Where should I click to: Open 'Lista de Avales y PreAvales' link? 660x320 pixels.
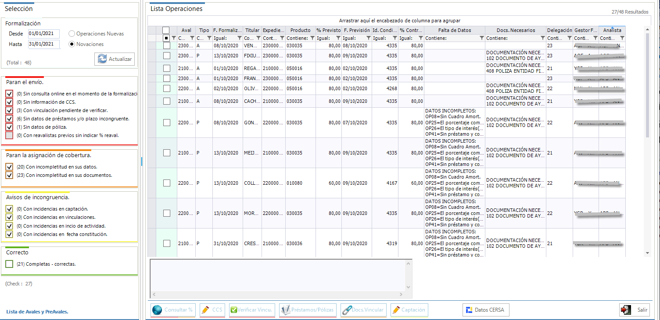tap(37, 312)
